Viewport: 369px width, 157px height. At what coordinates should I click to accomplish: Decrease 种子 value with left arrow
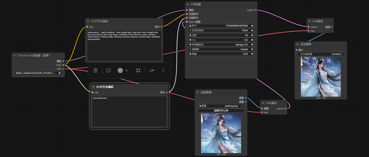[x=190, y=26]
